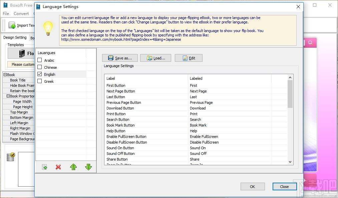Check the Chinese language checkbox
The height and width of the screenshot is (198, 338).
[x=40, y=67]
